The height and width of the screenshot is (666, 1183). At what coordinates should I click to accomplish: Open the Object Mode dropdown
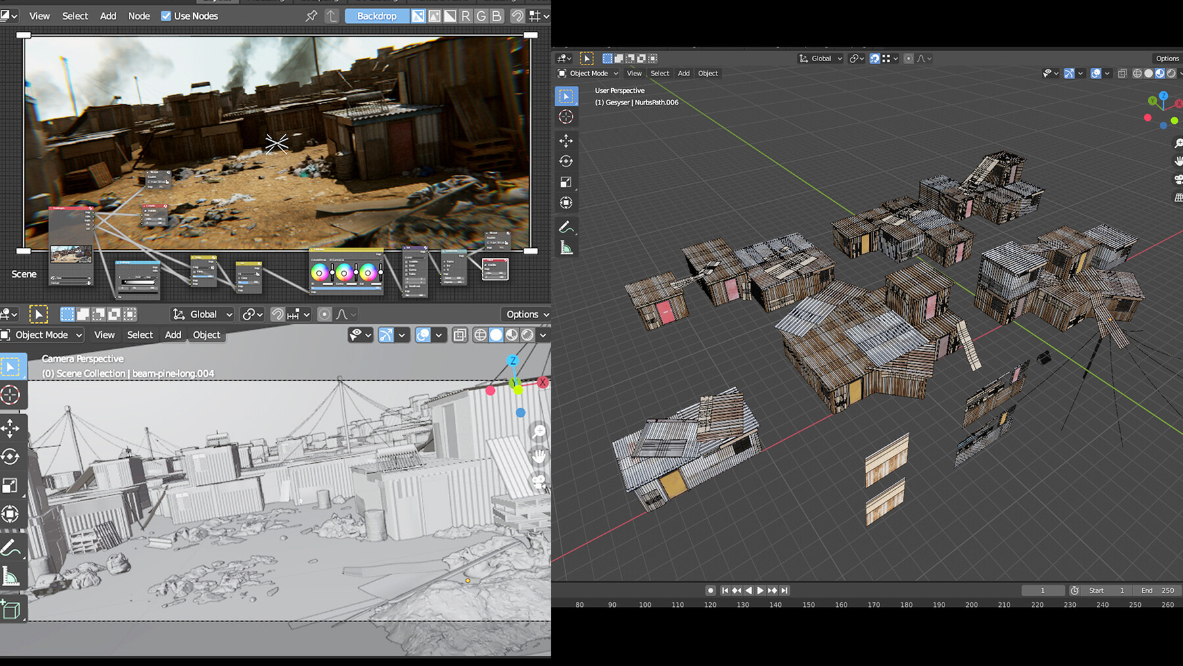click(x=587, y=73)
